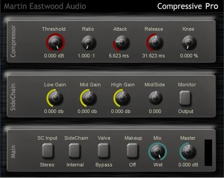Image resolution: width=224 pixels, height=178 pixels.
Task: Toggle the SC Input button
Action: point(47,150)
